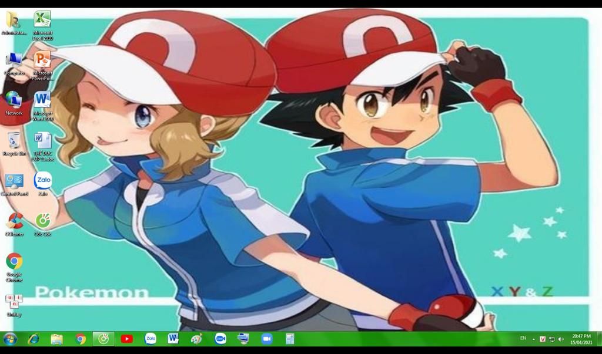
Task: Launch Internet Explorer from the taskbar
Action: click(x=34, y=339)
